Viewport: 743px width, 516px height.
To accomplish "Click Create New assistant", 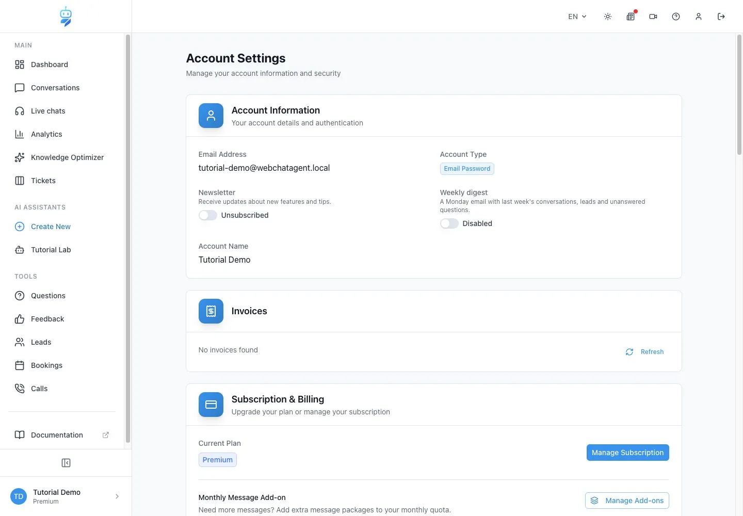I will click(x=62, y=227).
